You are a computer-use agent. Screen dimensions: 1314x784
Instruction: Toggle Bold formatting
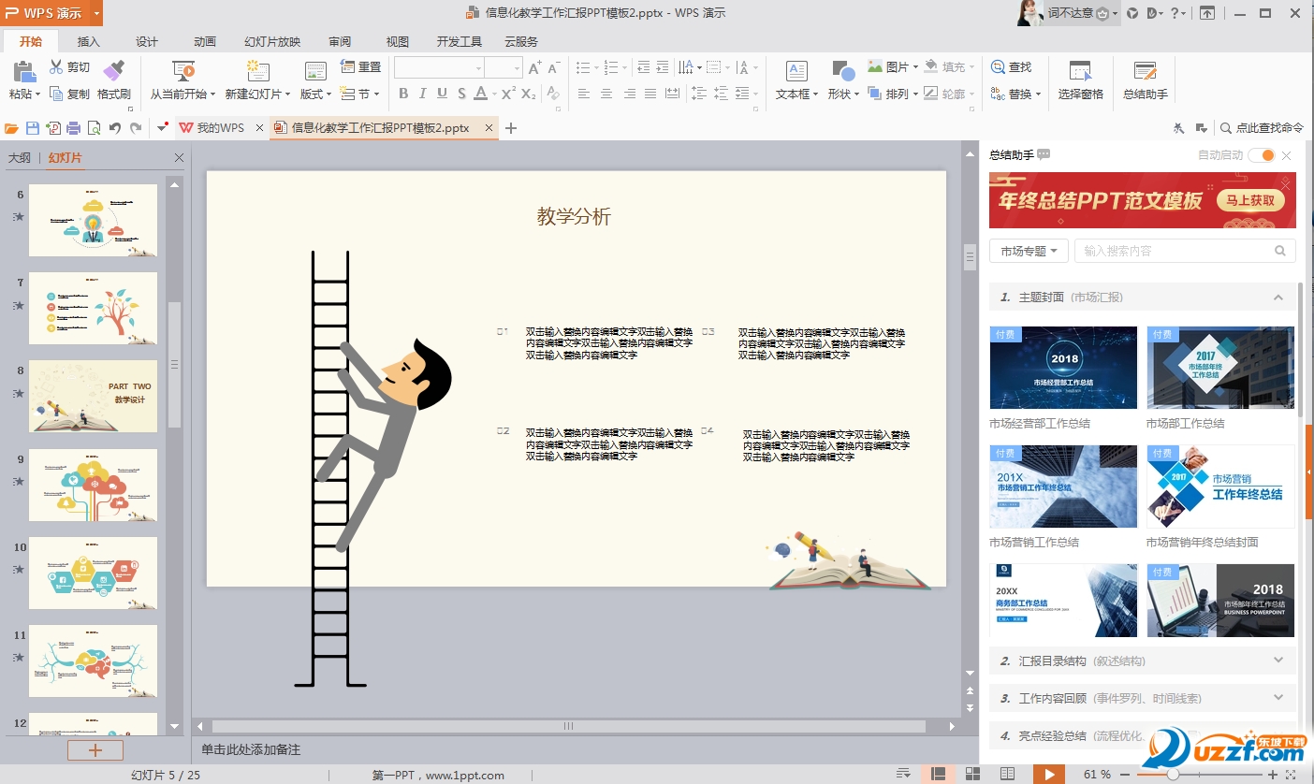coord(403,94)
